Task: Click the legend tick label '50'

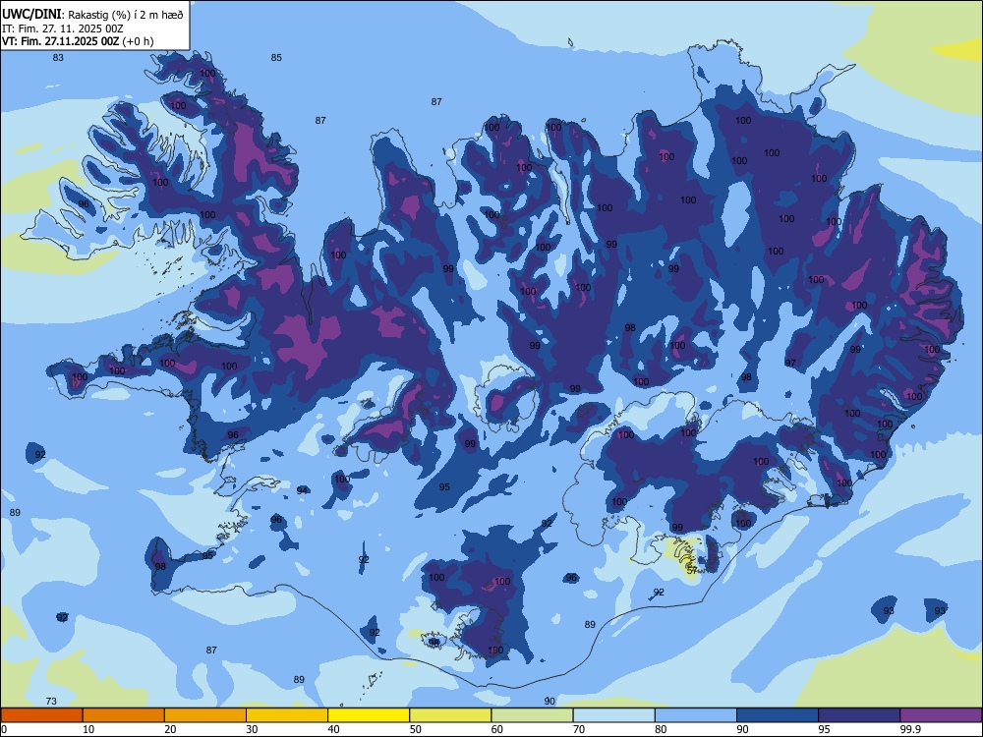Action: click(x=416, y=729)
